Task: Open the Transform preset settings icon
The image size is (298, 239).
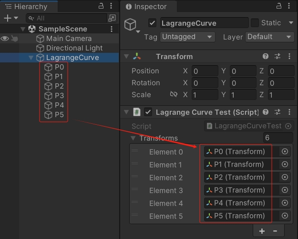Action: tap(277, 57)
